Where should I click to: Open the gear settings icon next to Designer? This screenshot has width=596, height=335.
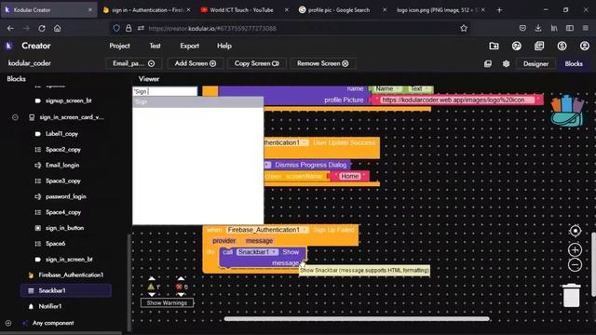click(506, 64)
